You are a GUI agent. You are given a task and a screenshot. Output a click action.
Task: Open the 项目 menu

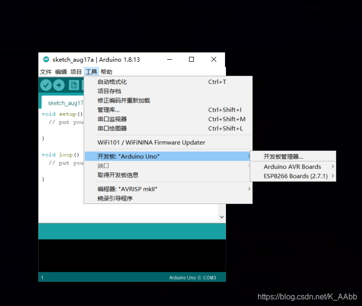coord(76,72)
